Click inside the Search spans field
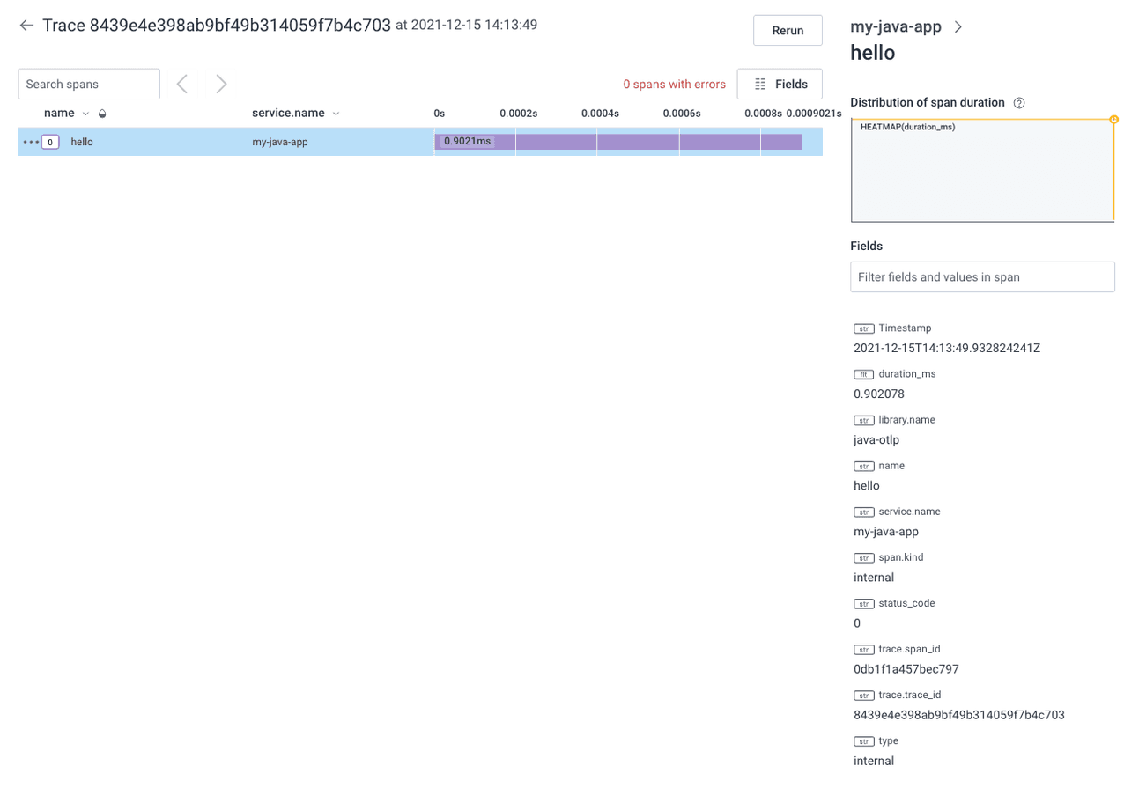Image resolution: width=1124 pixels, height=803 pixels. pos(89,84)
